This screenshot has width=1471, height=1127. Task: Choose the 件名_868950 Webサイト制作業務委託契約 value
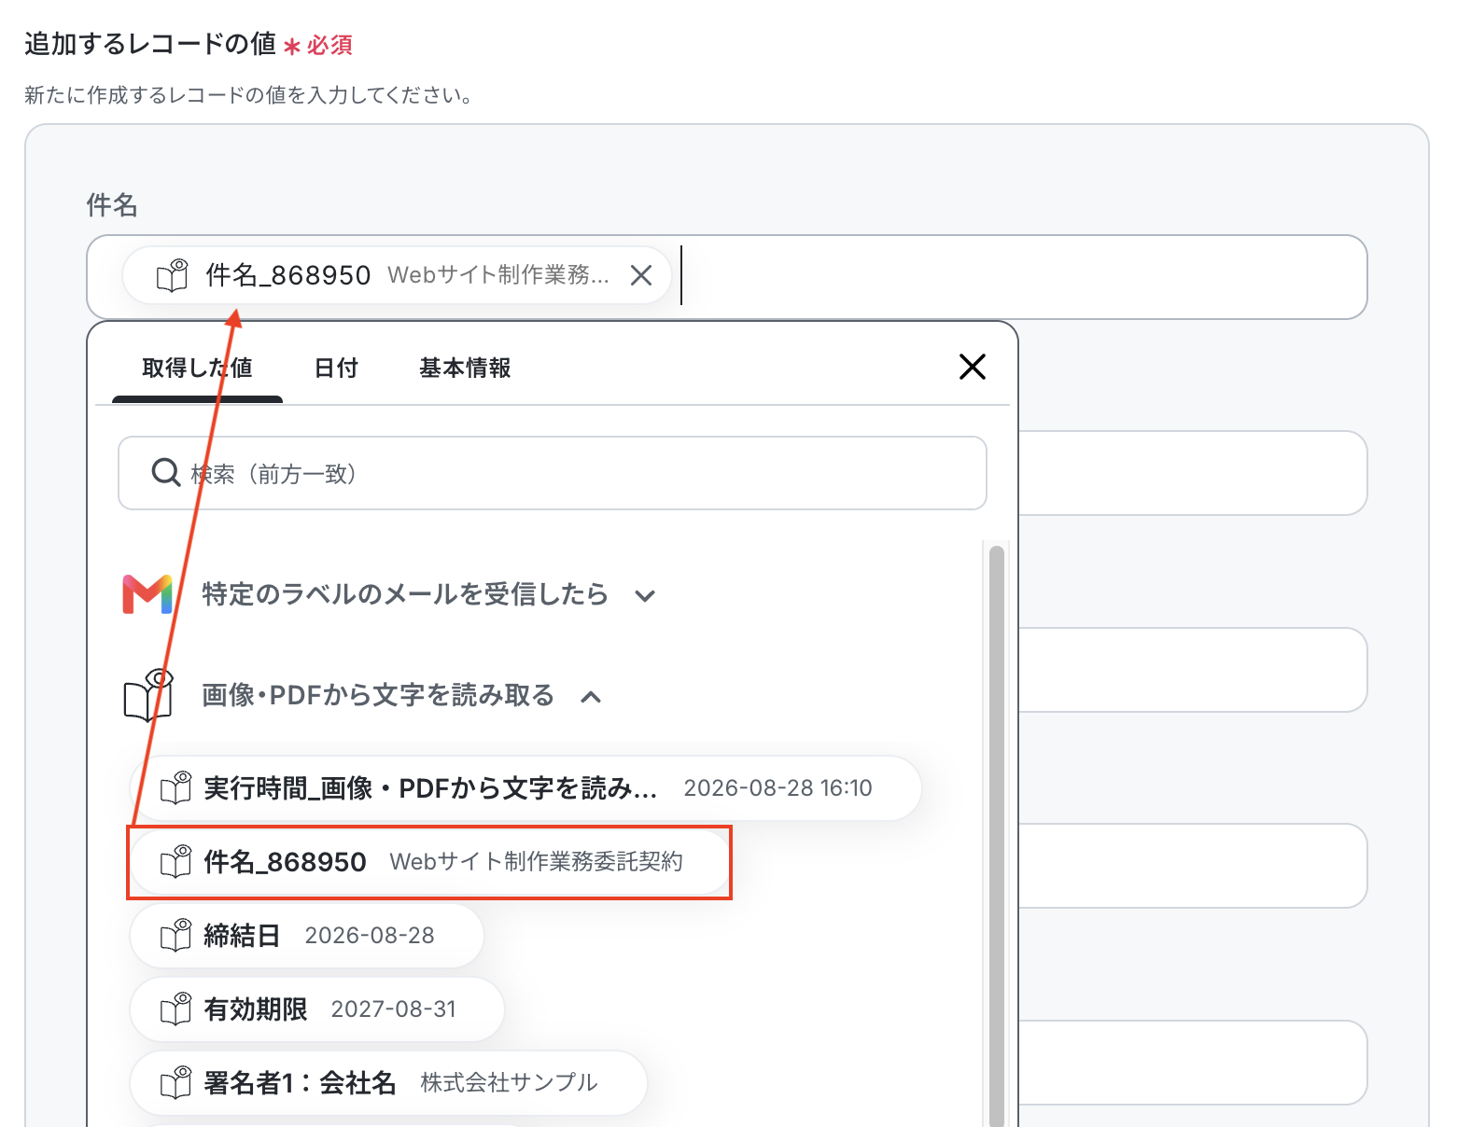point(429,862)
